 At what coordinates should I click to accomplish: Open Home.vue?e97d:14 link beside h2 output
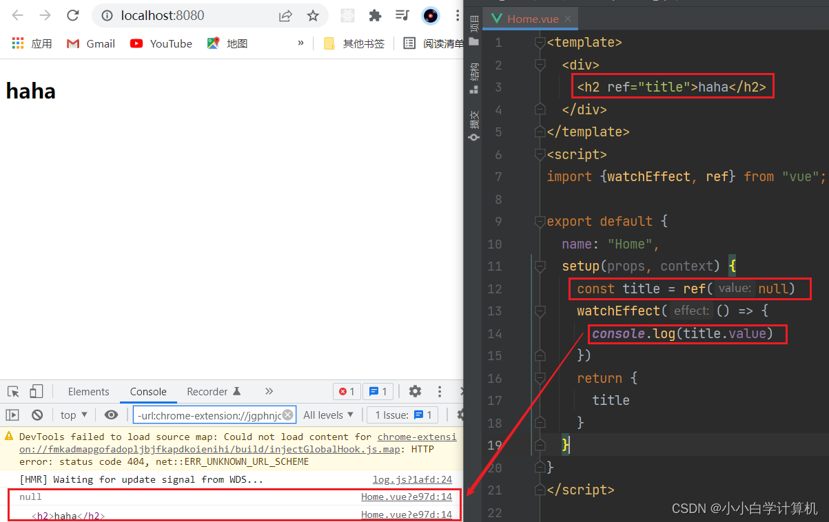point(407,514)
